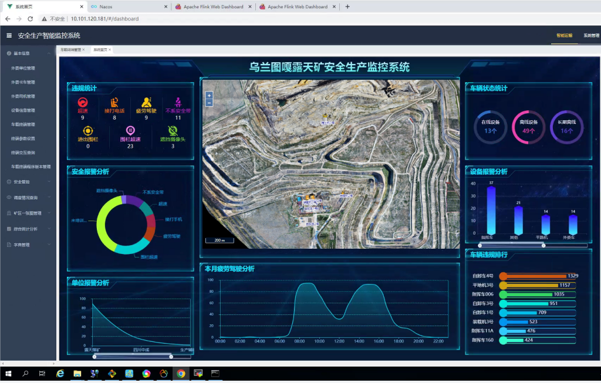The image size is (601, 383).
Task: Select the 接打电话 phone-call violation icon
Action: point(114,102)
